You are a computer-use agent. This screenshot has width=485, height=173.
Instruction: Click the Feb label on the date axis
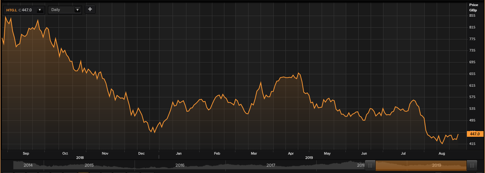coord(217,153)
